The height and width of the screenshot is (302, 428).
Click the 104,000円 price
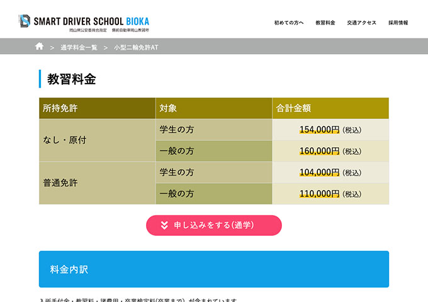[x=319, y=172]
